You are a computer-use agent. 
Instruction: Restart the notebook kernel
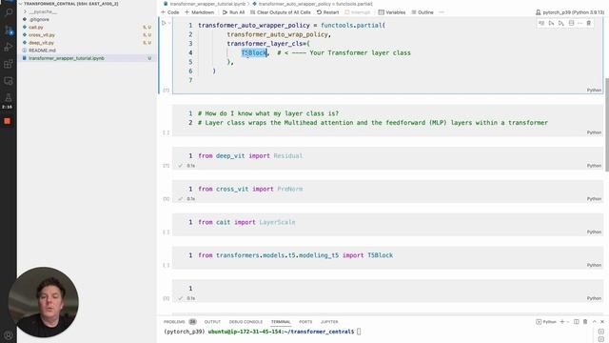click(x=327, y=12)
